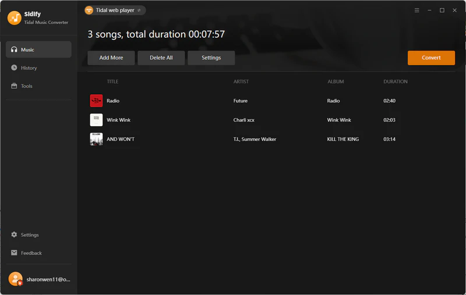Open the Settings gear icon in sidebar

(14, 234)
